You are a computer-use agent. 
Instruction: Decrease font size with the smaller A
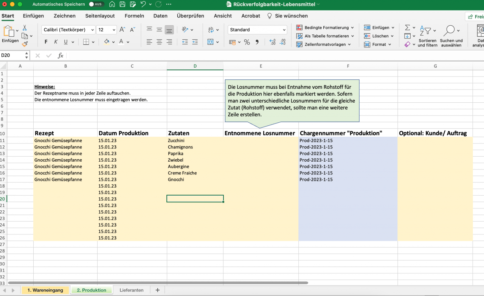click(132, 29)
